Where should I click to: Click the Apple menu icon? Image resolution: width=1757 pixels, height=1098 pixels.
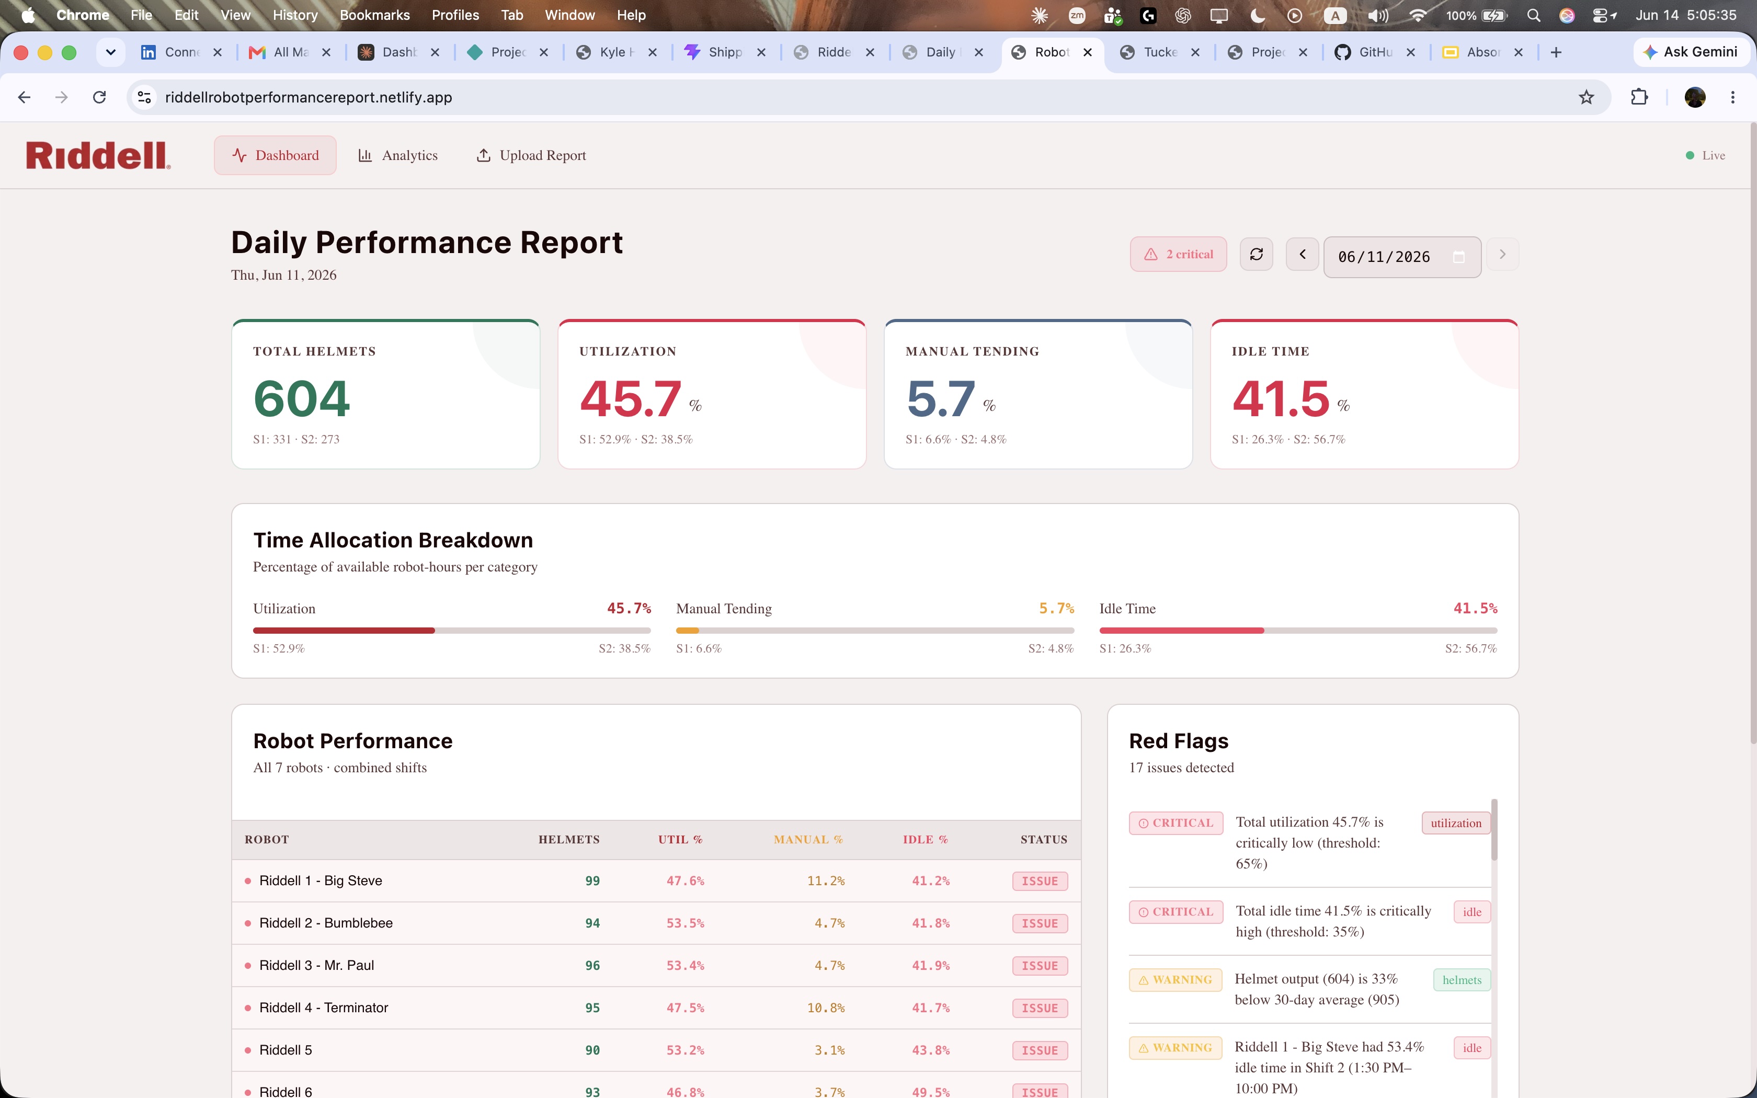pyautogui.click(x=28, y=15)
